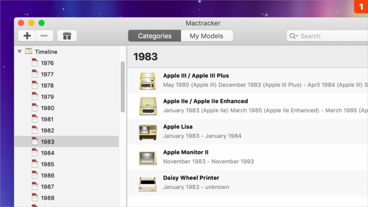The image size is (368, 207).
Task: Select year 1987 label in sidebar
Action: (x=47, y=187)
